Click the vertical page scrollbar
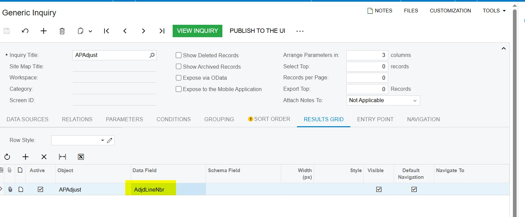Viewport: 525px width, 217px height. [515, 113]
